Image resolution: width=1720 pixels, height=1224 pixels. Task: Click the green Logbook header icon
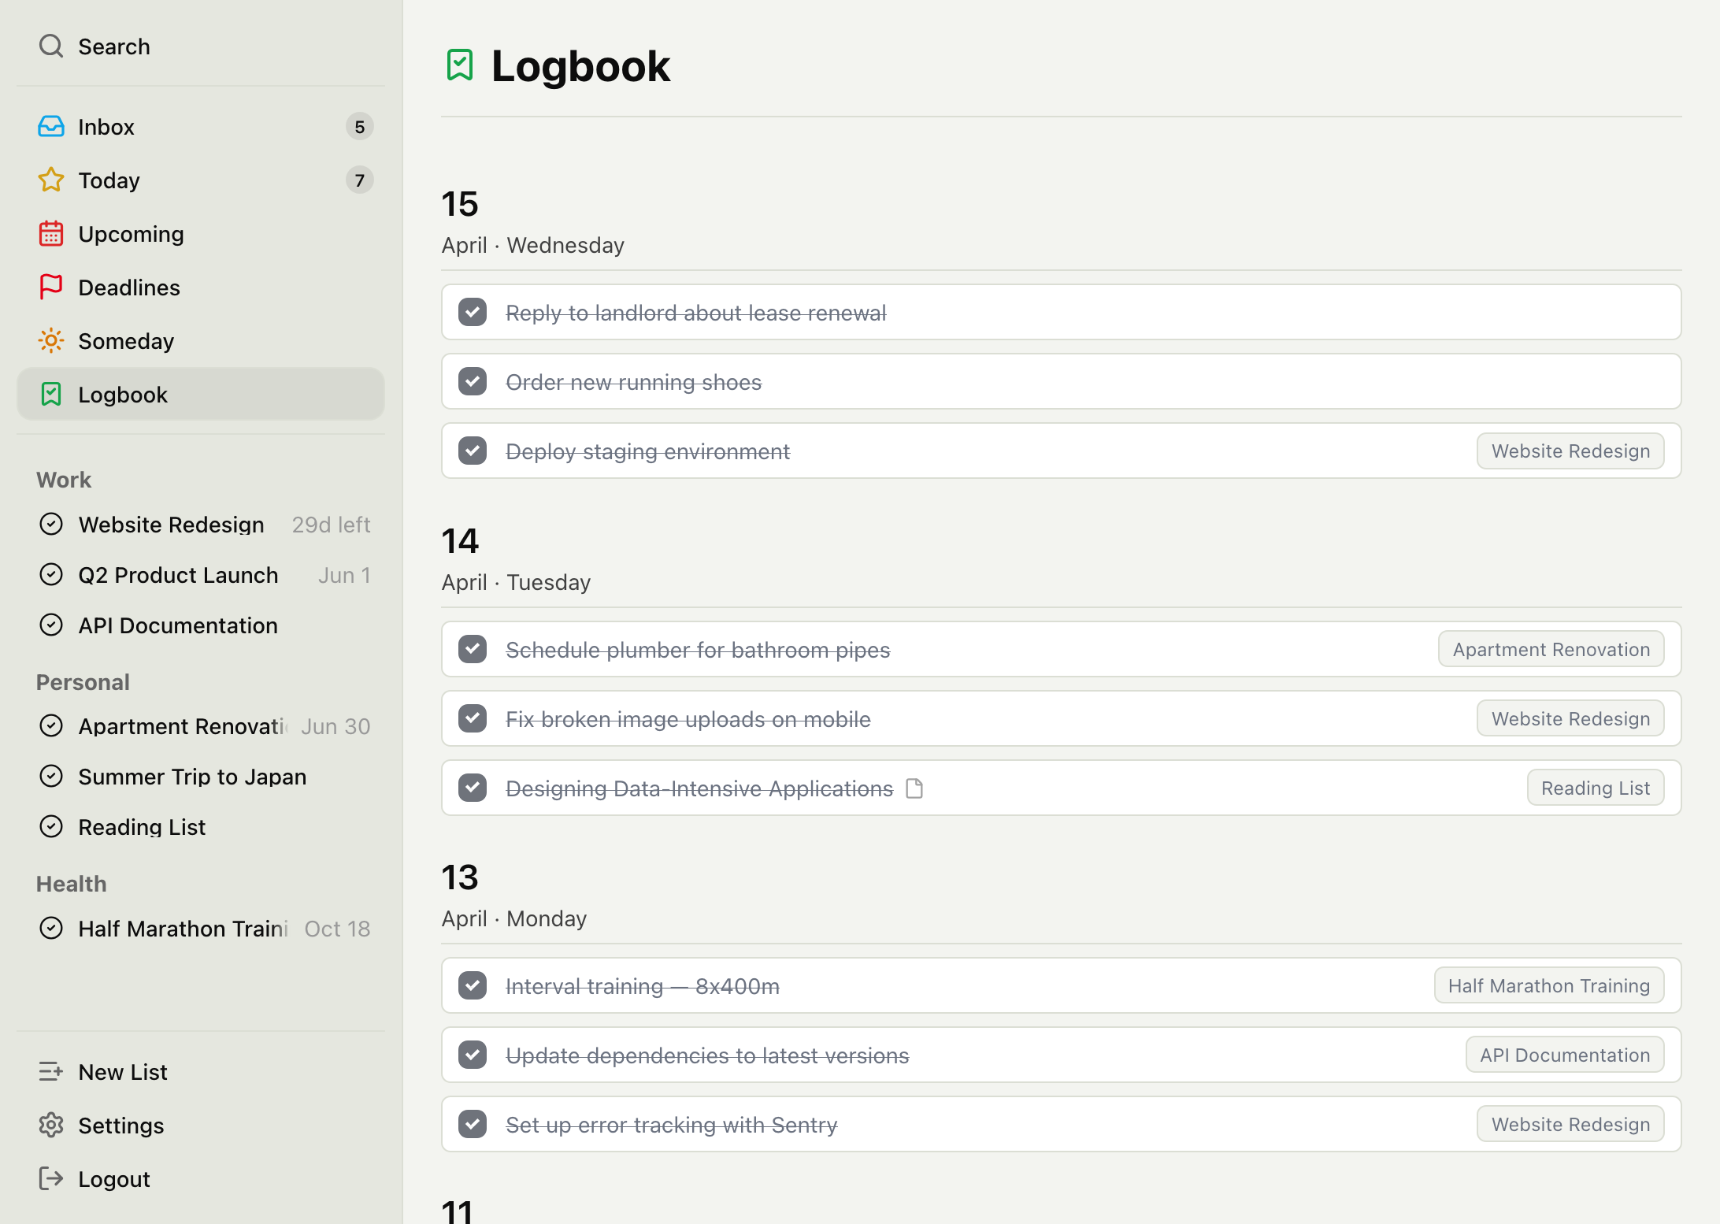(x=460, y=65)
